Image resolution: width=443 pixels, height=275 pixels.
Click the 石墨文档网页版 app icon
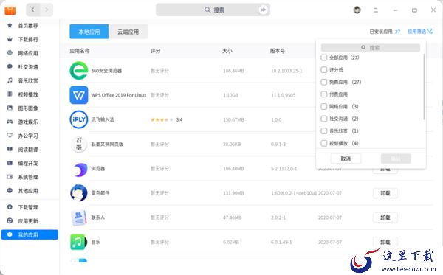[79, 144]
